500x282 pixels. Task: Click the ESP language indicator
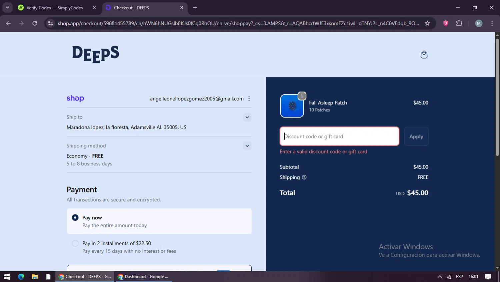pos(459,277)
